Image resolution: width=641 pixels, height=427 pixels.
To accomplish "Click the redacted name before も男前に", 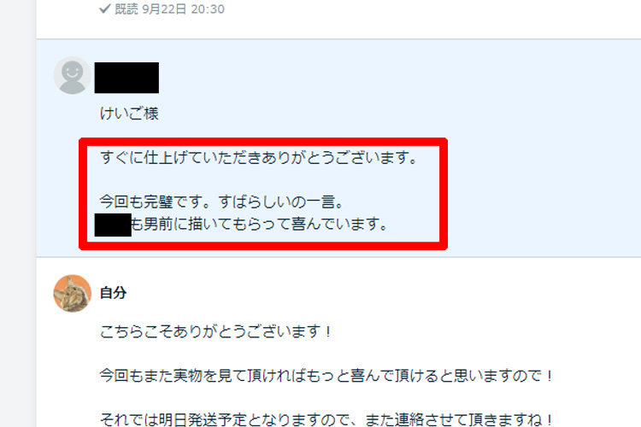I will [x=113, y=225].
